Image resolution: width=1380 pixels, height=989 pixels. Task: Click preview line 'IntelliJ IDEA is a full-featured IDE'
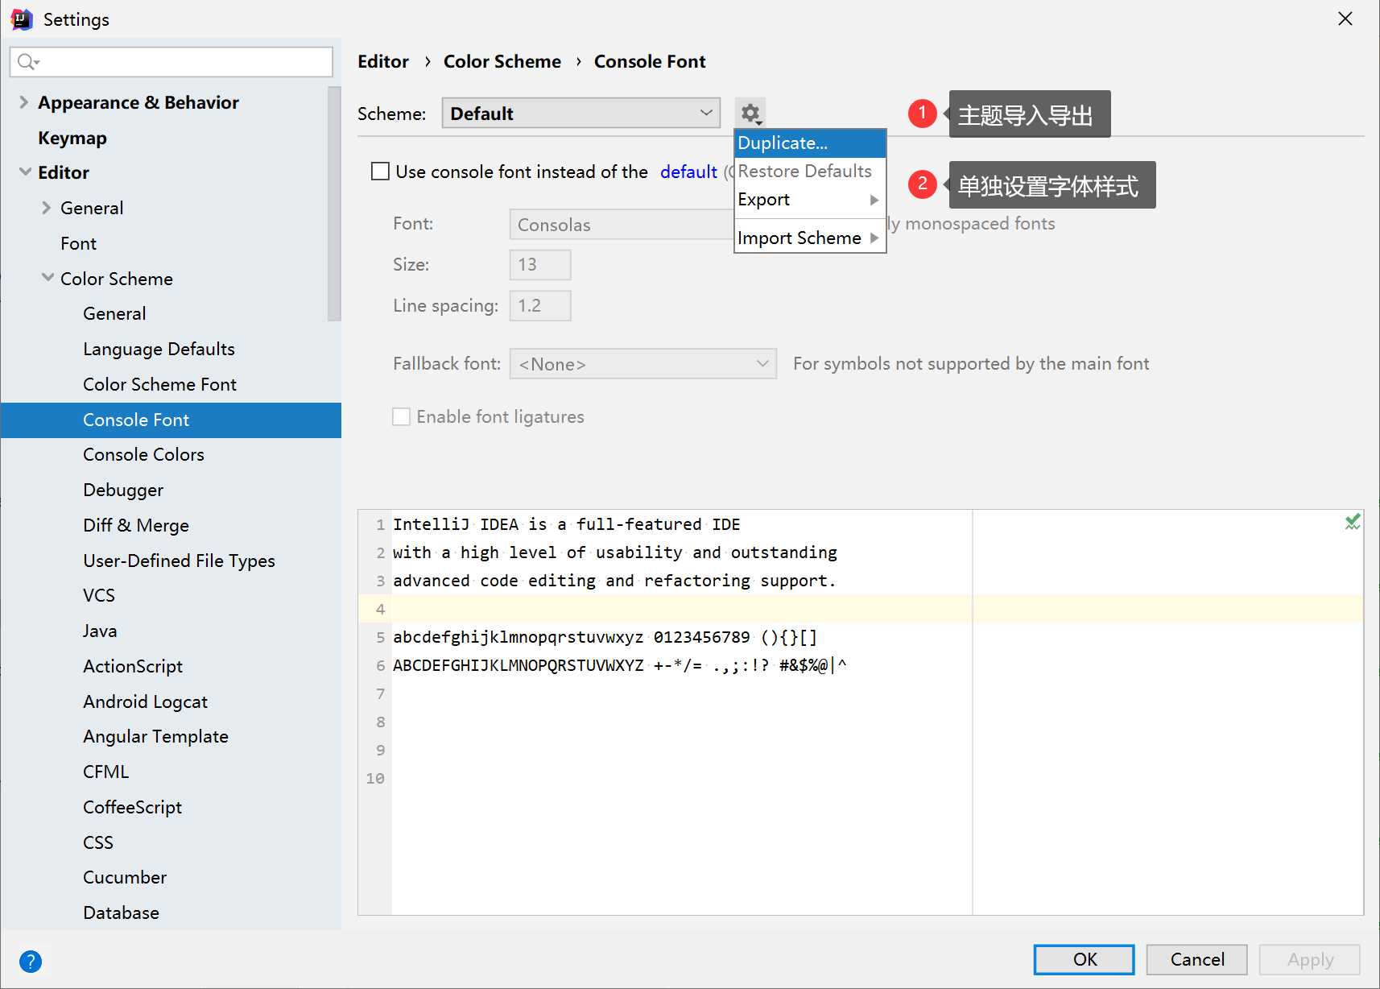pyautogui.click(x=566, y=524)
